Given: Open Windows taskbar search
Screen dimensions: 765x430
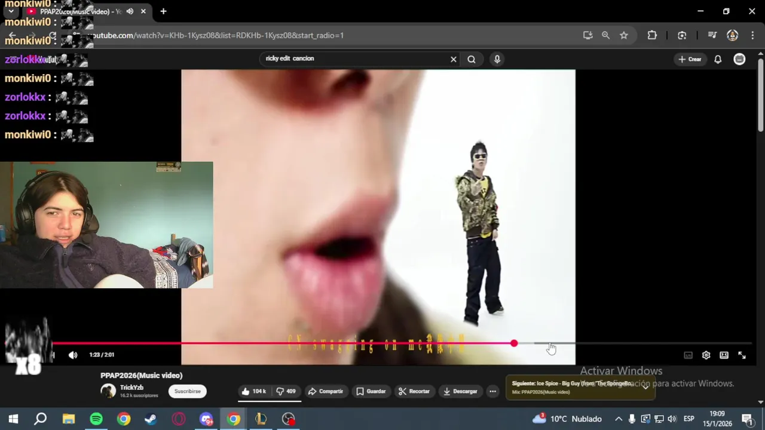Looking at the screenshot, I should (41, 419).
